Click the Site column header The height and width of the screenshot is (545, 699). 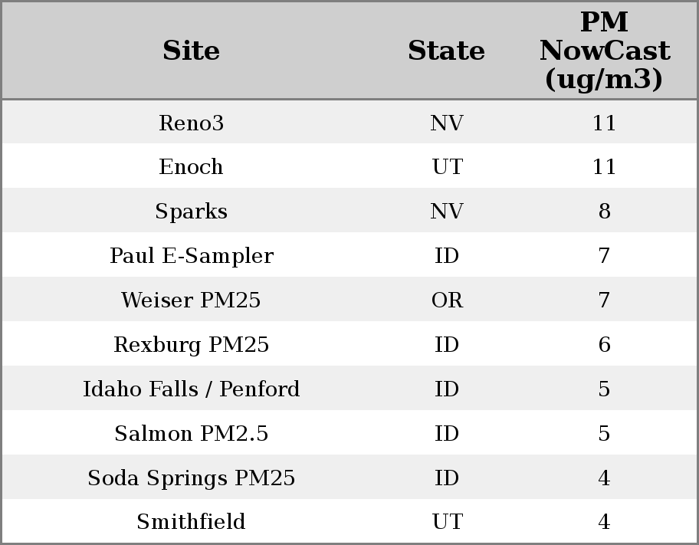click(x=191, y=51)
